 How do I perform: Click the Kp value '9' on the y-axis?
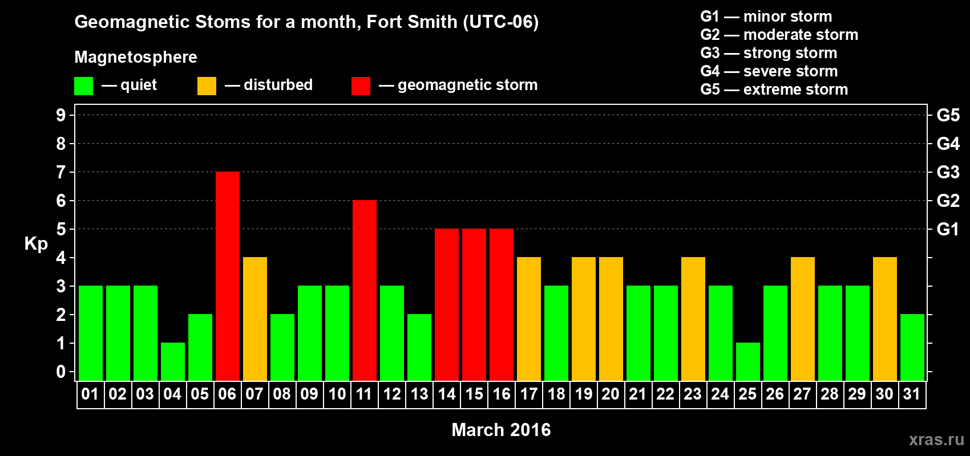[x=61, y=115]
